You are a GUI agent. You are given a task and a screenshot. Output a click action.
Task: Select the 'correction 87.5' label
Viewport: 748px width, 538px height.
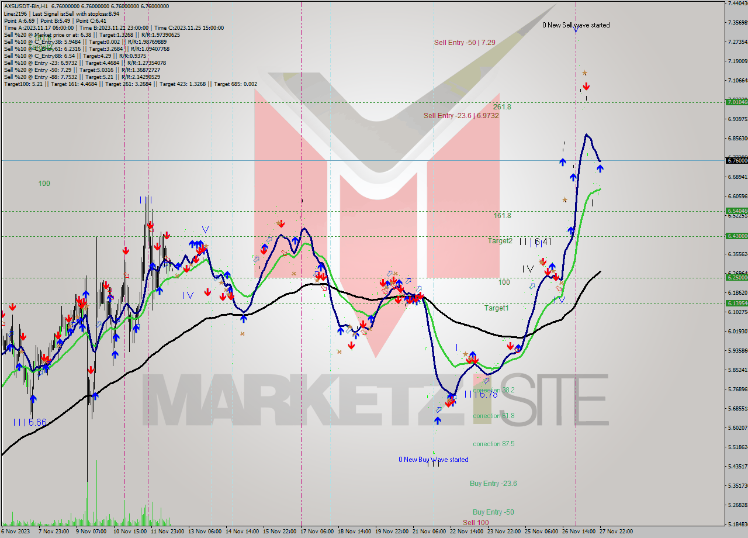[x=494, y=444]
